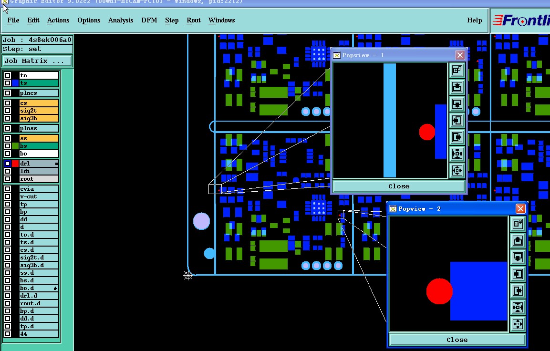Click the Popview 2 title bar icon

click(x=393, y=209)
